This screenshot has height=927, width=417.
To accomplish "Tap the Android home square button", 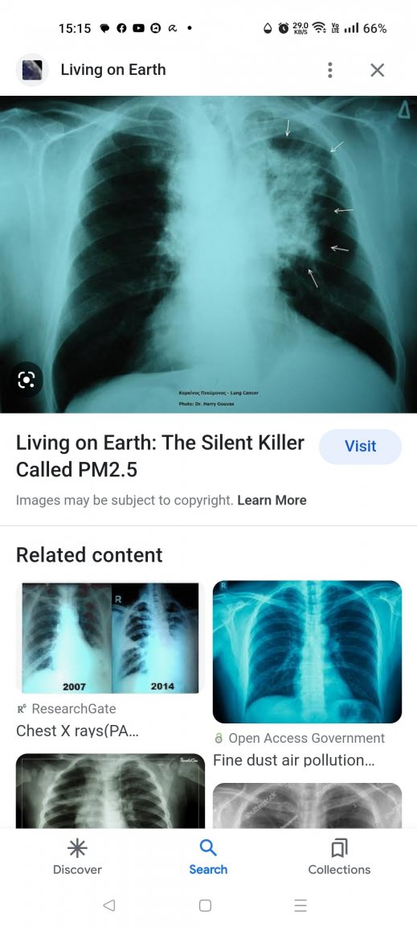I will coord(205,905).
